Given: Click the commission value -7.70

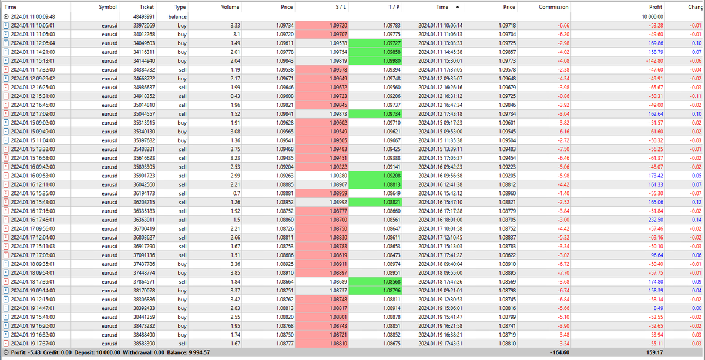Looking at the screenshot, I should [563, 272].
